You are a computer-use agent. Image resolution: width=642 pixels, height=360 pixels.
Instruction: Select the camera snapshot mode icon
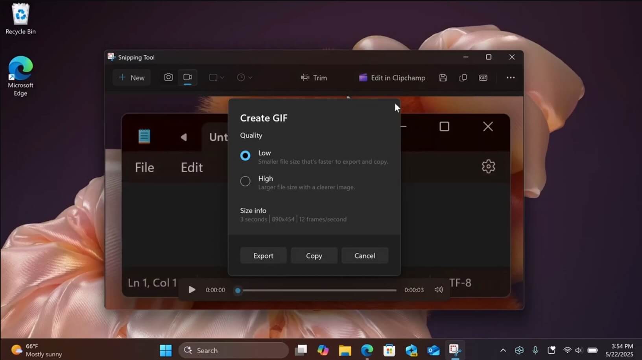click(168, 78)
